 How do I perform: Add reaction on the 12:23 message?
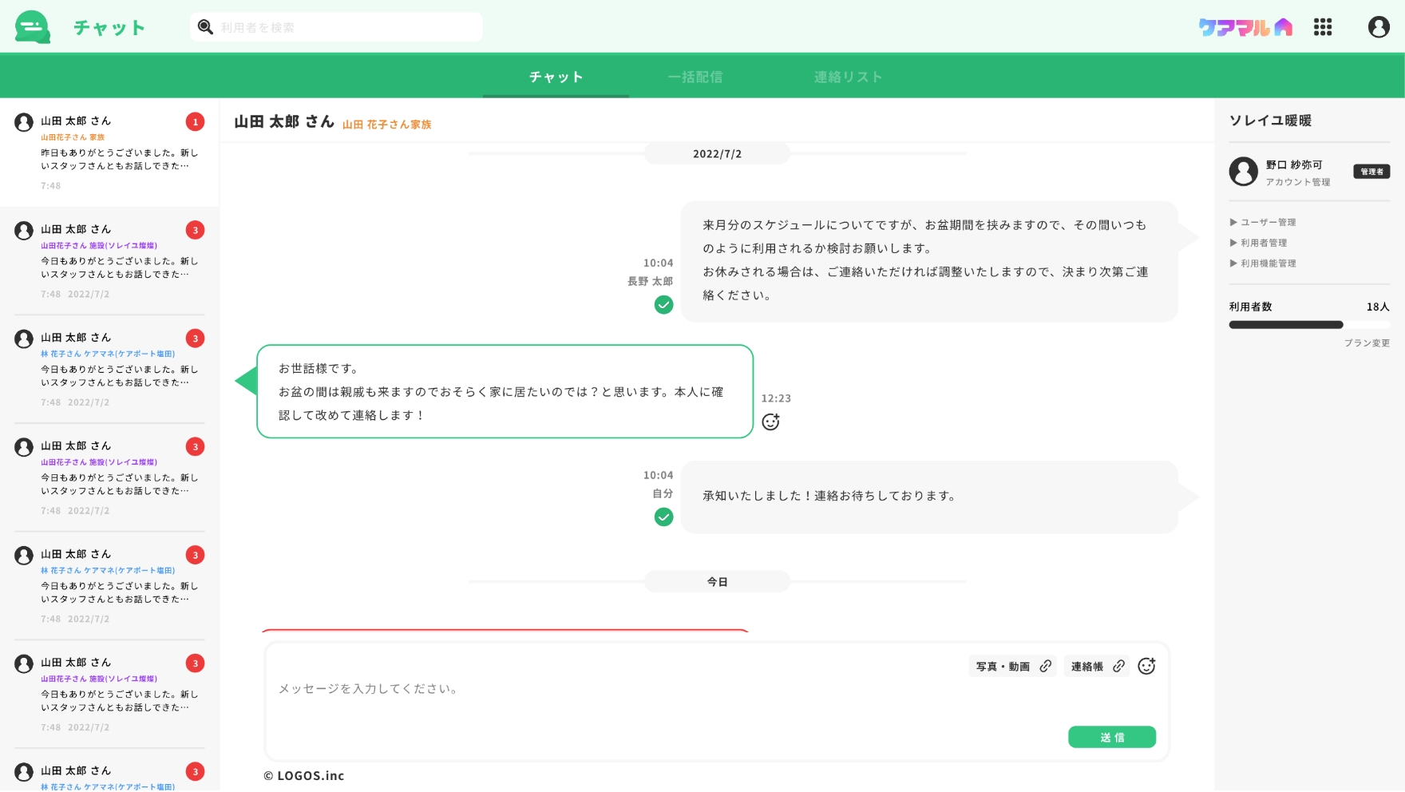click(770, 422)
